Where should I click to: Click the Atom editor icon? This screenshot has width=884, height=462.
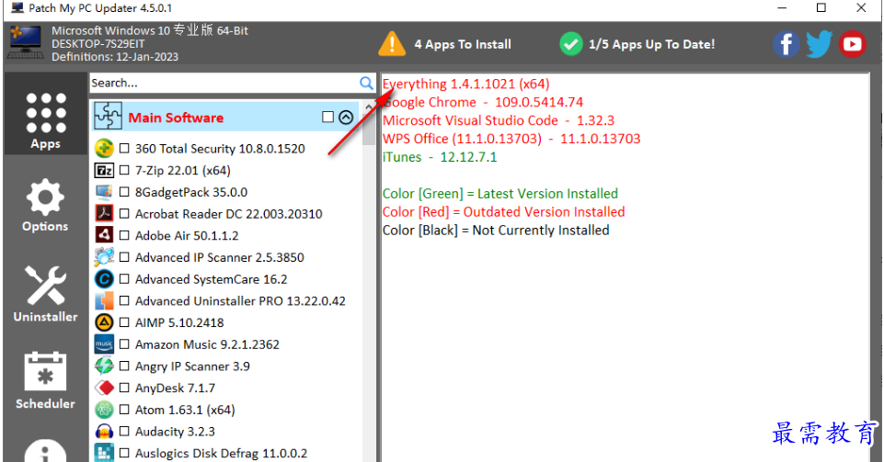point(104,410)
